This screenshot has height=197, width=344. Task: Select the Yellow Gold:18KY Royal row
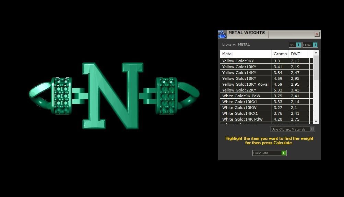point(266,84)
